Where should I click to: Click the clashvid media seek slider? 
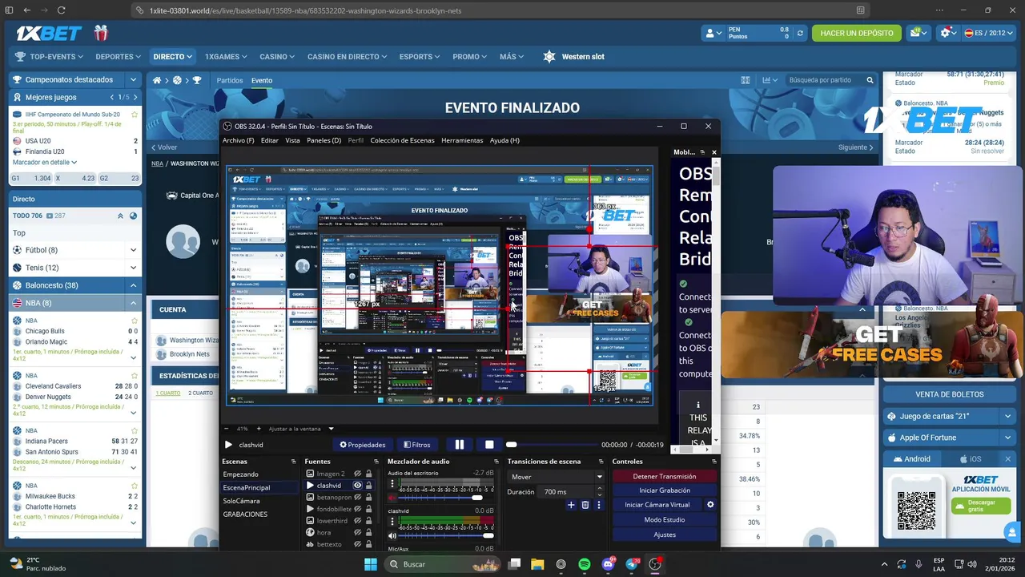click(x=553, y=445)
